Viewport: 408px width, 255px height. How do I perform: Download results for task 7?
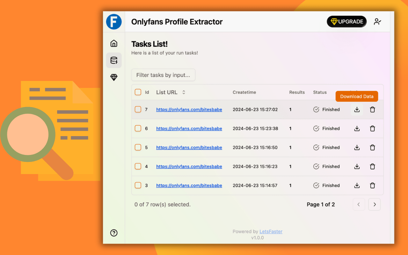click(x=357, y=109)
